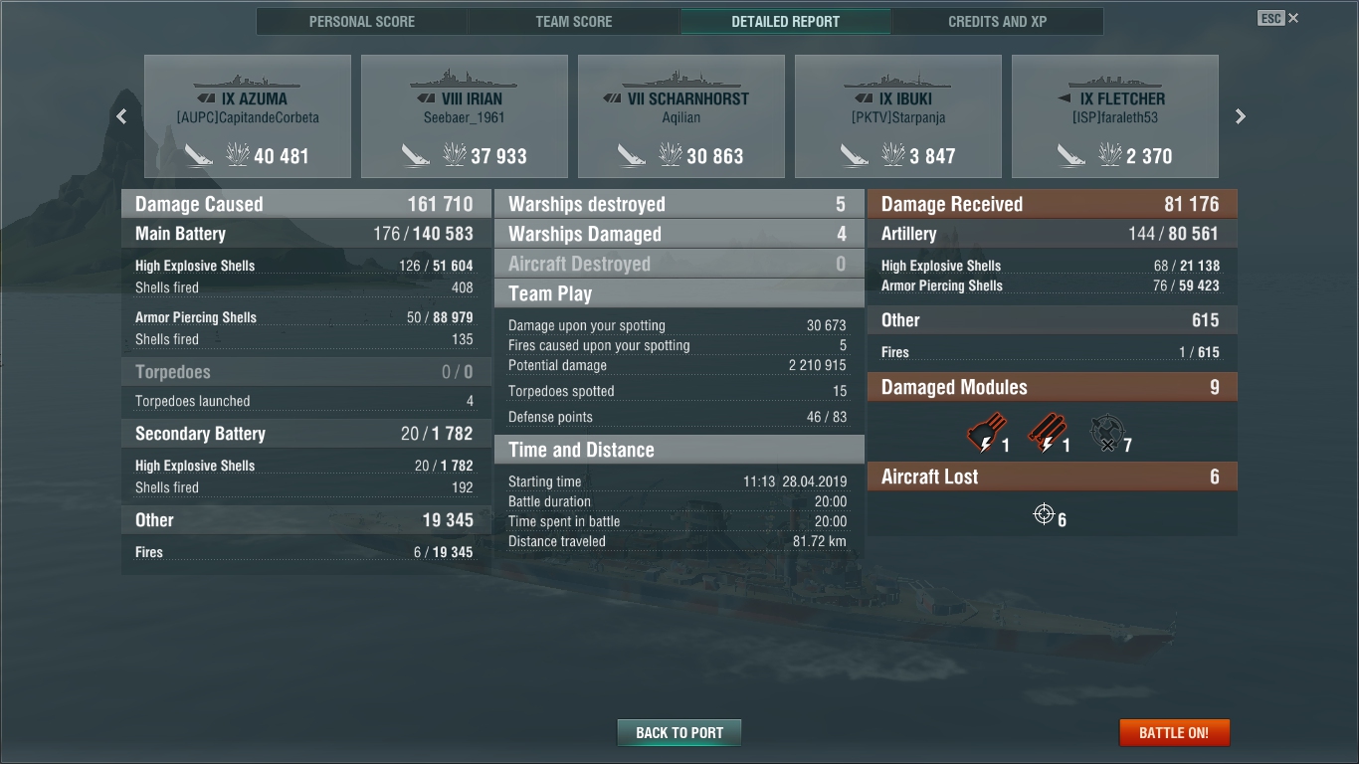Image resolution: width=1359 pixels, height=764 pixels.
Task: Open the Credits and XP tab
Action: tap(998, 22)
